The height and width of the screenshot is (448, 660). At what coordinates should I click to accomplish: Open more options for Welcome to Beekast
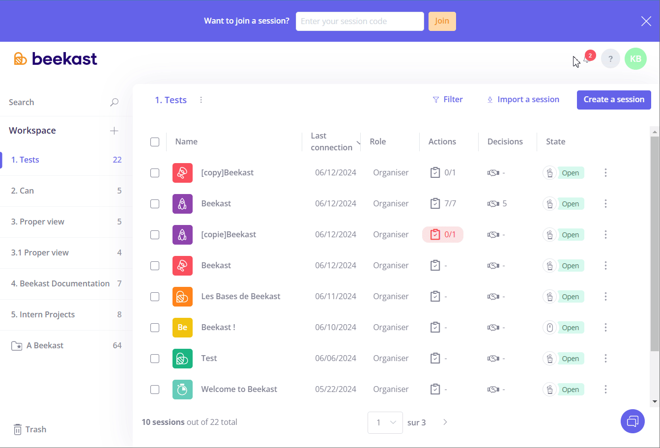[x=605, y=390]
